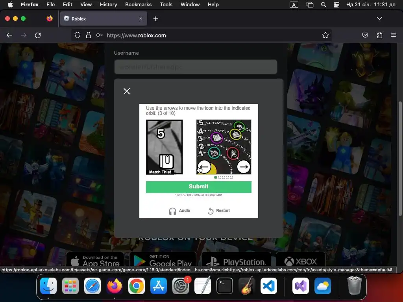Open the Firefox application menu in menu bar
403x302 pixels.
(30, 5)
